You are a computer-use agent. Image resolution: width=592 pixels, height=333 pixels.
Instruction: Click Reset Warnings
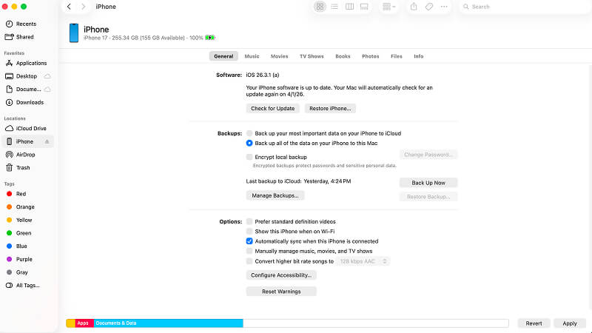point(281,292)
